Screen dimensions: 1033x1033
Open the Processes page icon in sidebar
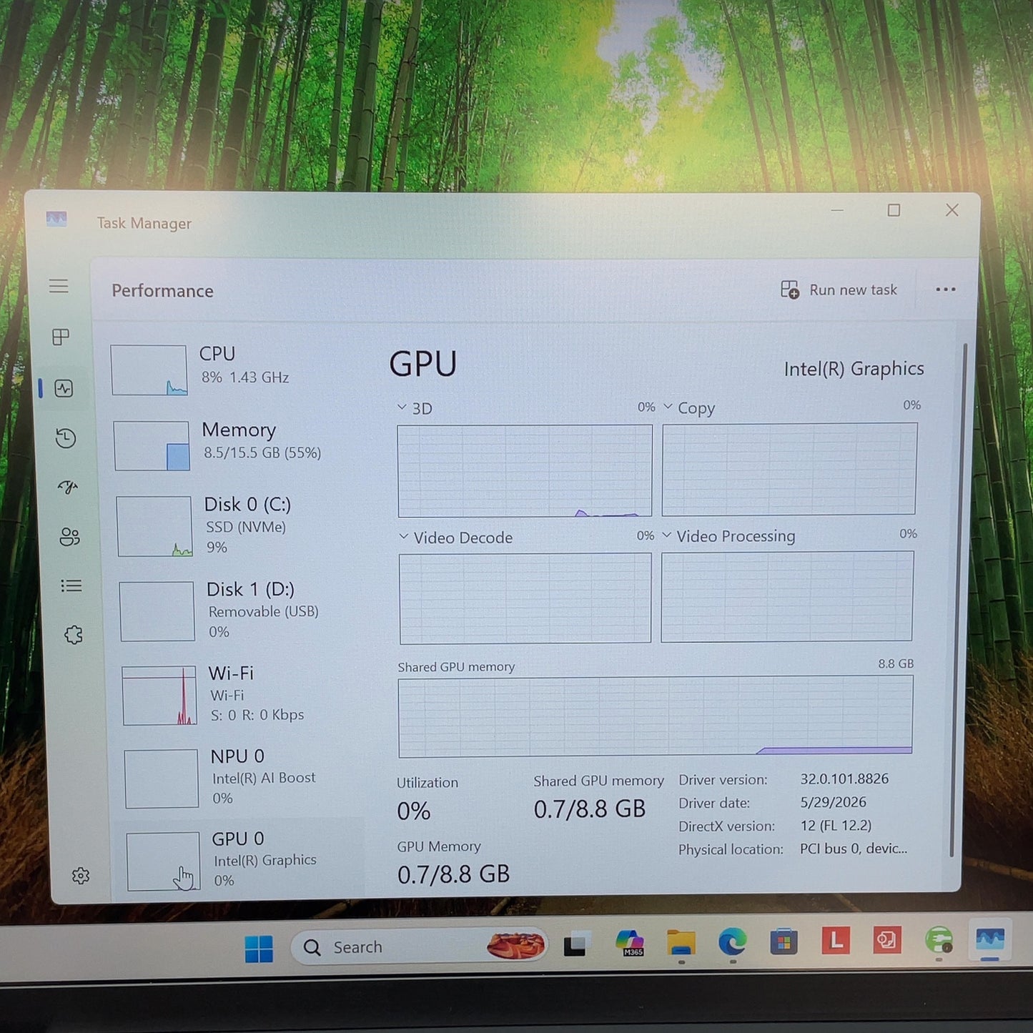[61, 337]
